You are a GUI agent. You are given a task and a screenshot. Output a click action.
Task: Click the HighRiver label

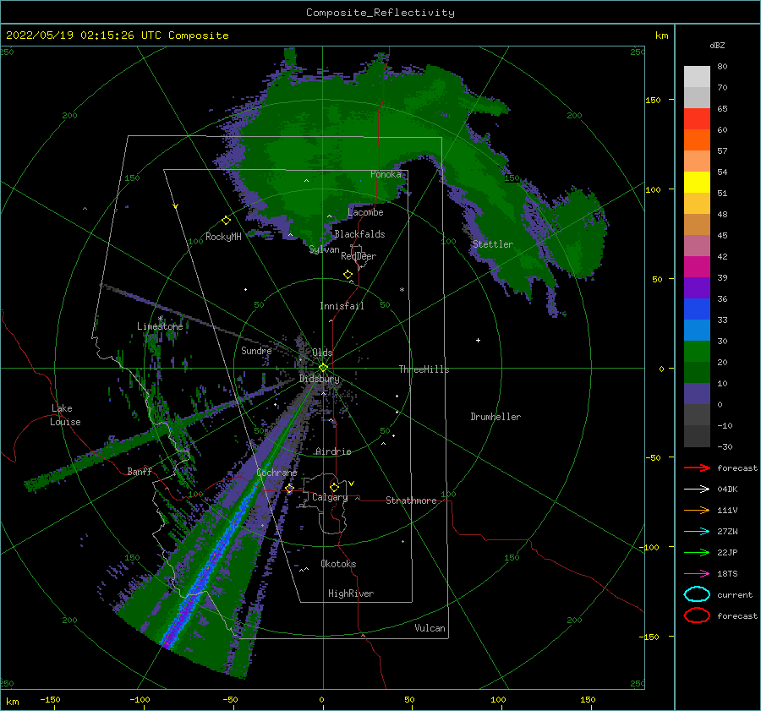(x=351, y=593)
